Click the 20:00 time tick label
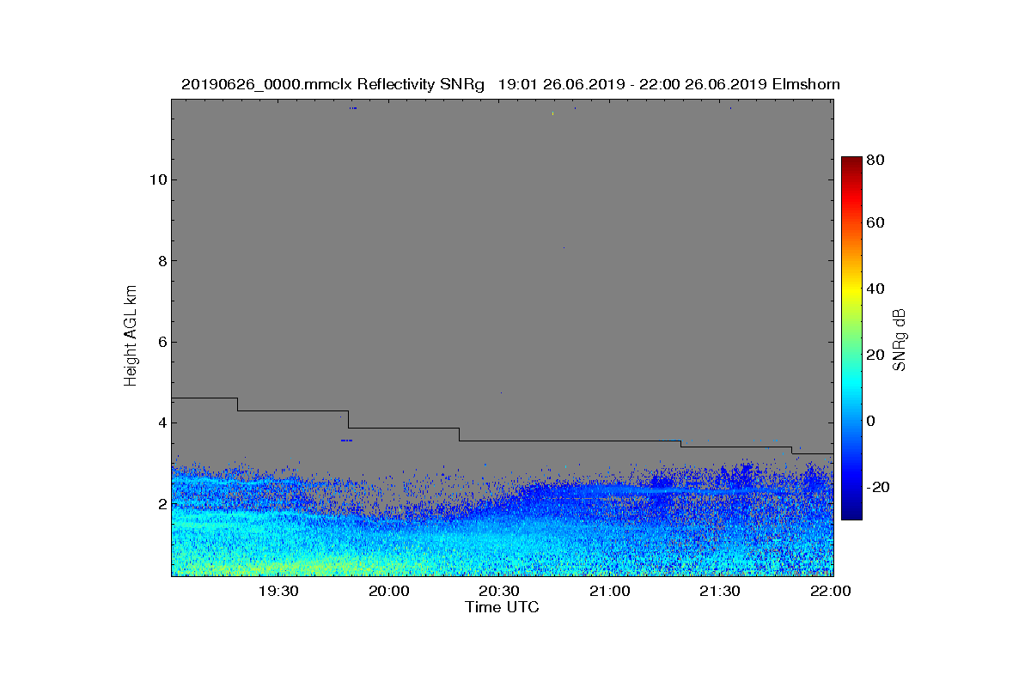Viewport: 1031px width, 687px height. pos(388,591)
